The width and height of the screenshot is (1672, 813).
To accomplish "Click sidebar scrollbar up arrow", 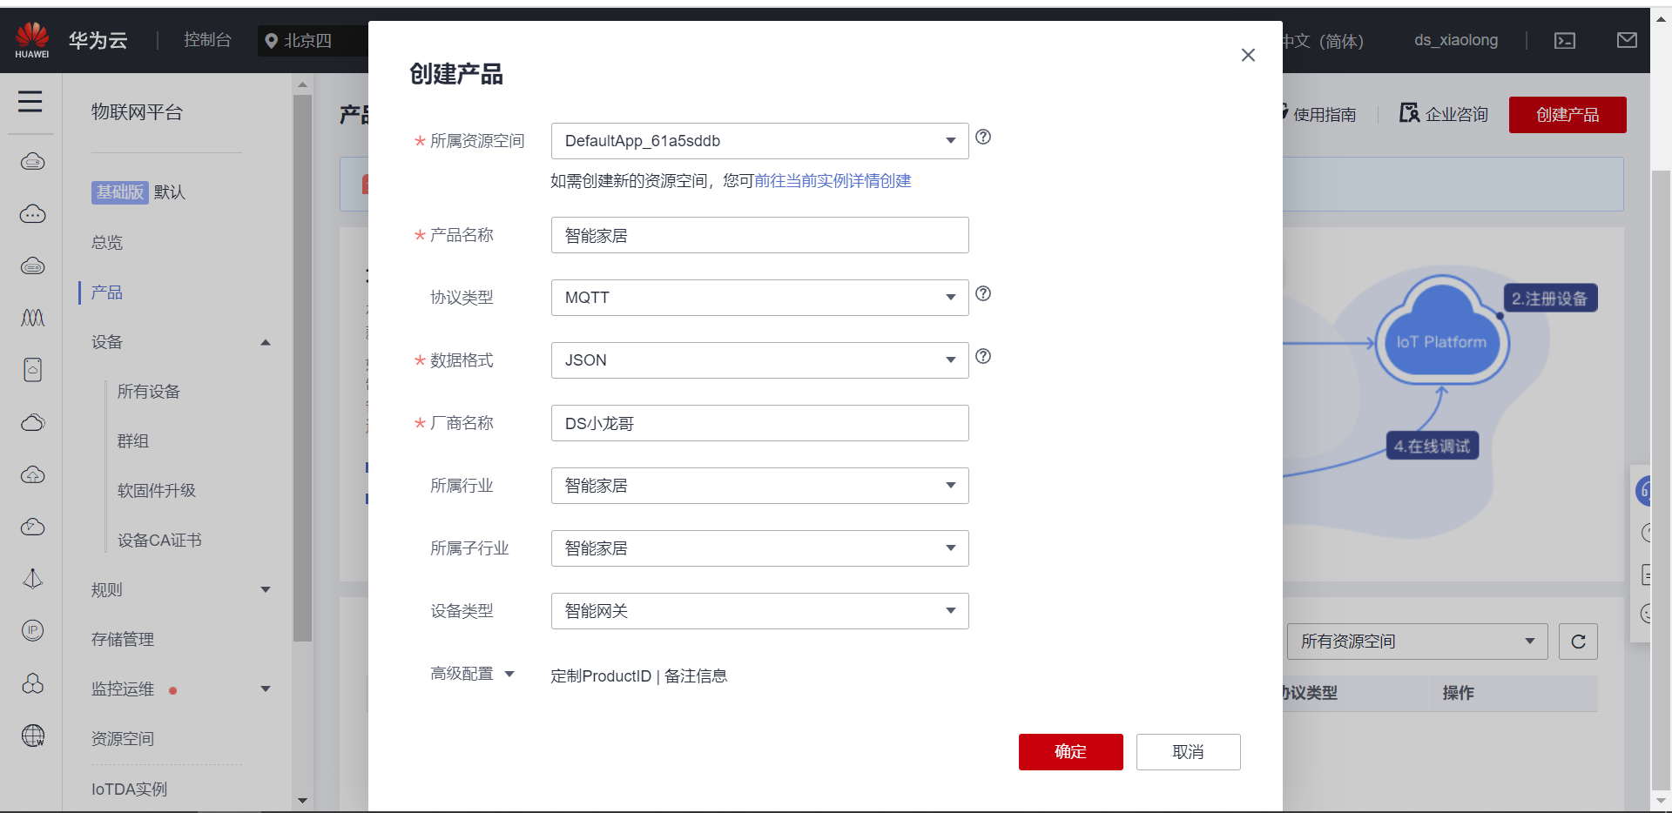I will [x=302, y=84].
